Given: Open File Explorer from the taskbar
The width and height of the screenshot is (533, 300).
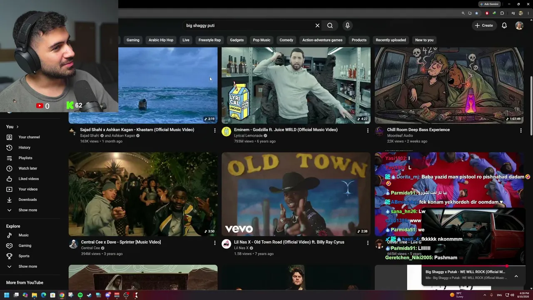Looking at the screenshot, I should [x=34, y=295].
